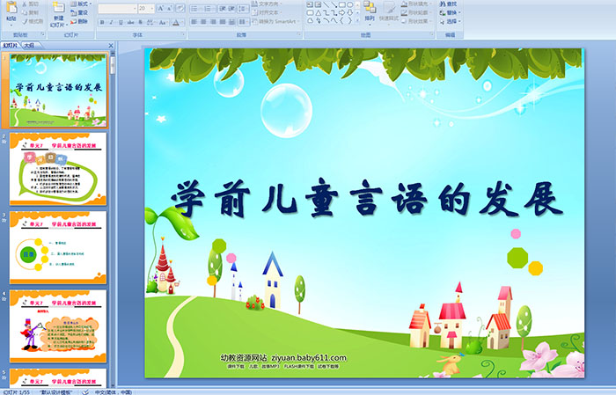Click the Clear Formatting eraser icon
616x395 pixels.
180,8
